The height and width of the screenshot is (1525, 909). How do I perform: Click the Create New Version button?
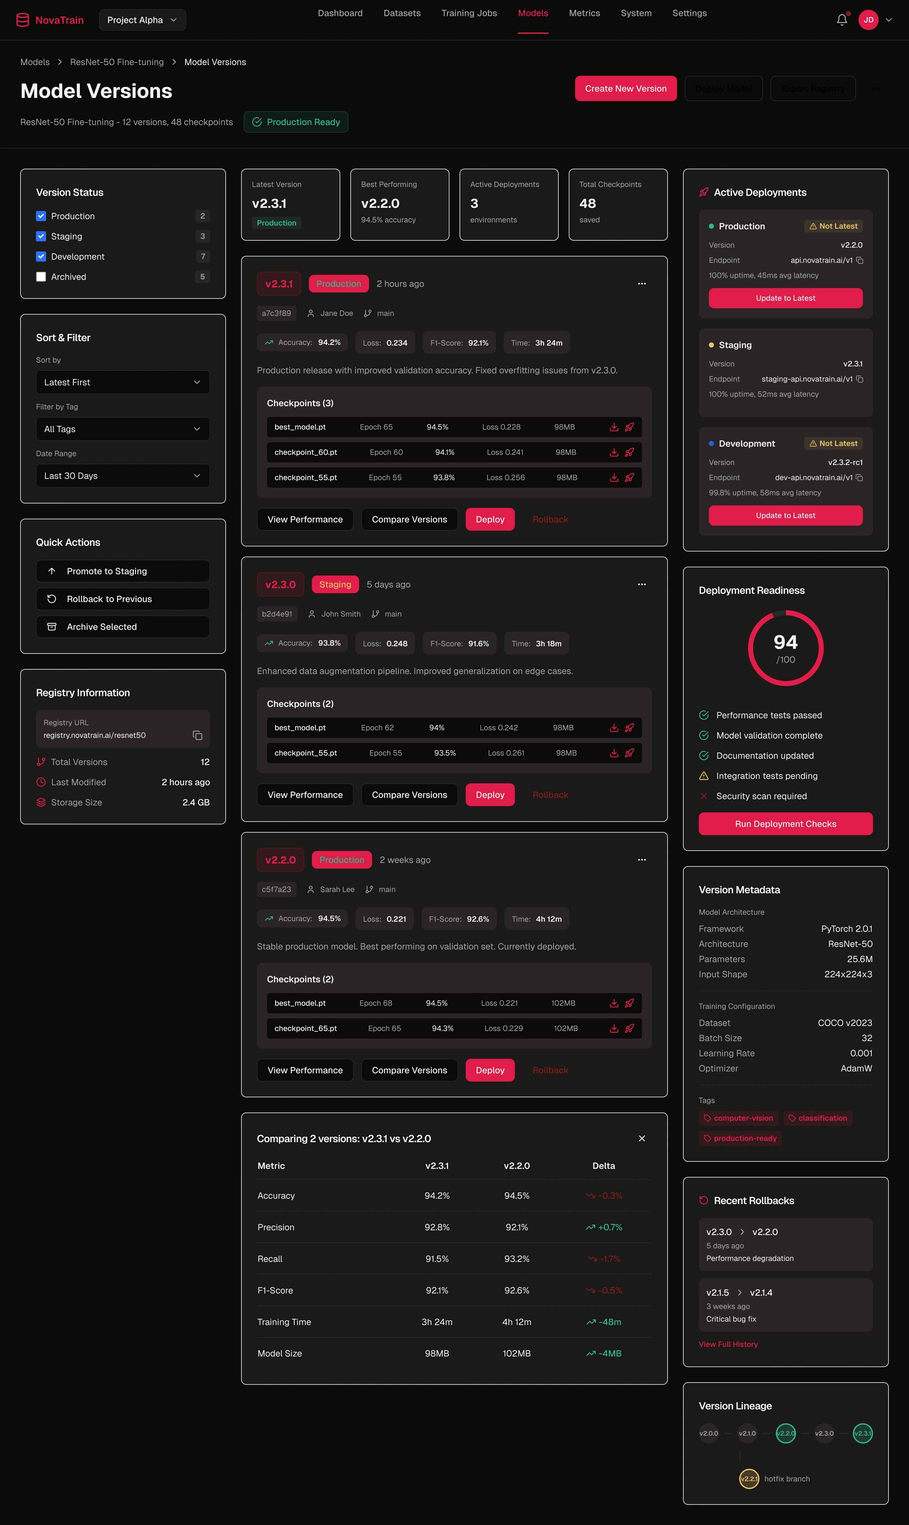(x=625, y=88)
